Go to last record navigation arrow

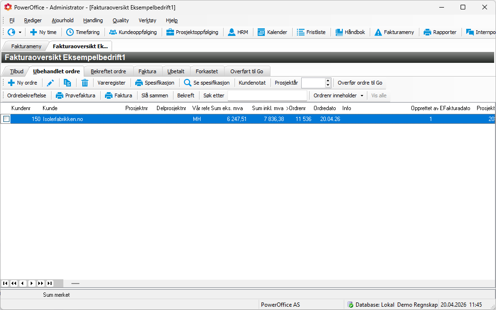(x=49, y=283)
